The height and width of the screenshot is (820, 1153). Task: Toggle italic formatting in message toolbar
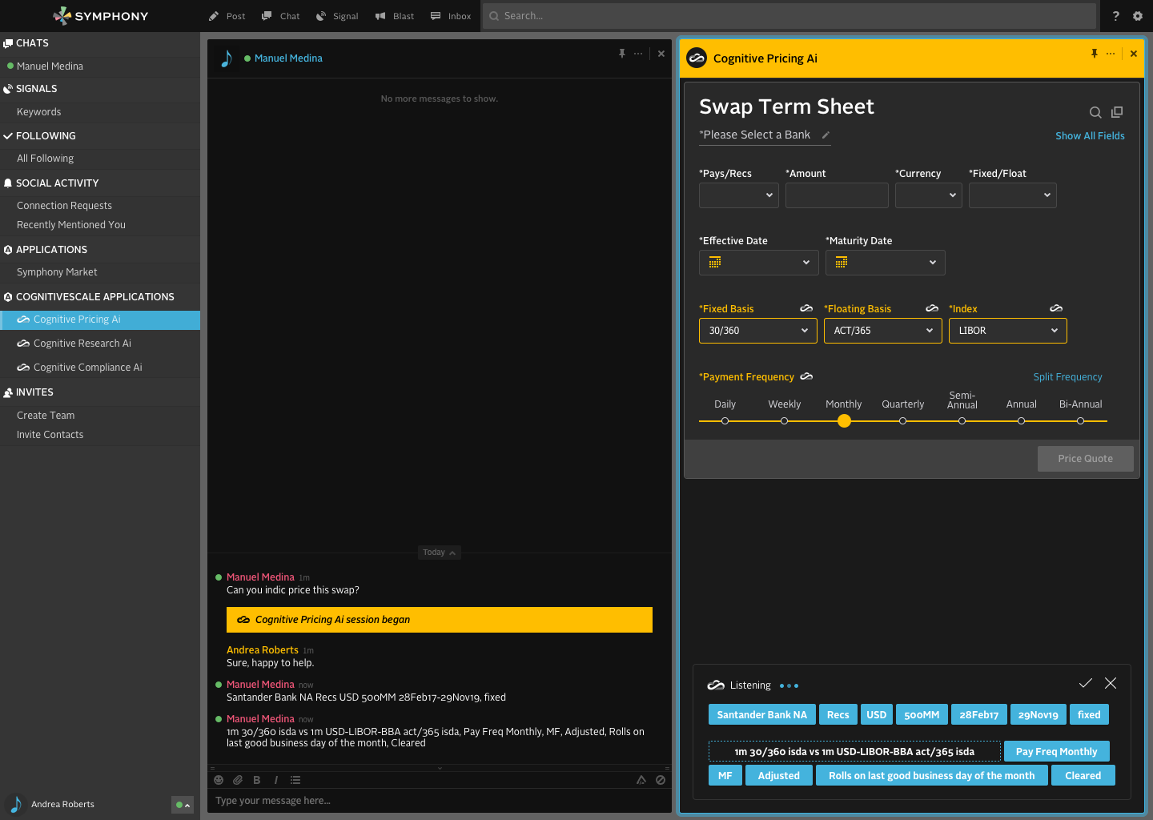click(x=276, y=780)
